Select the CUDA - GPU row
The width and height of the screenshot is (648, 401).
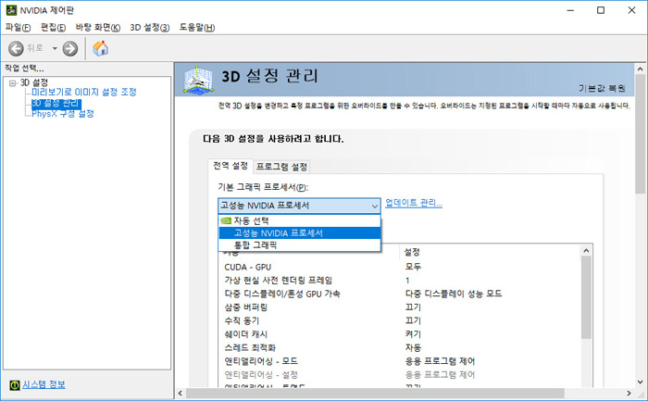[x=399, y=267]
